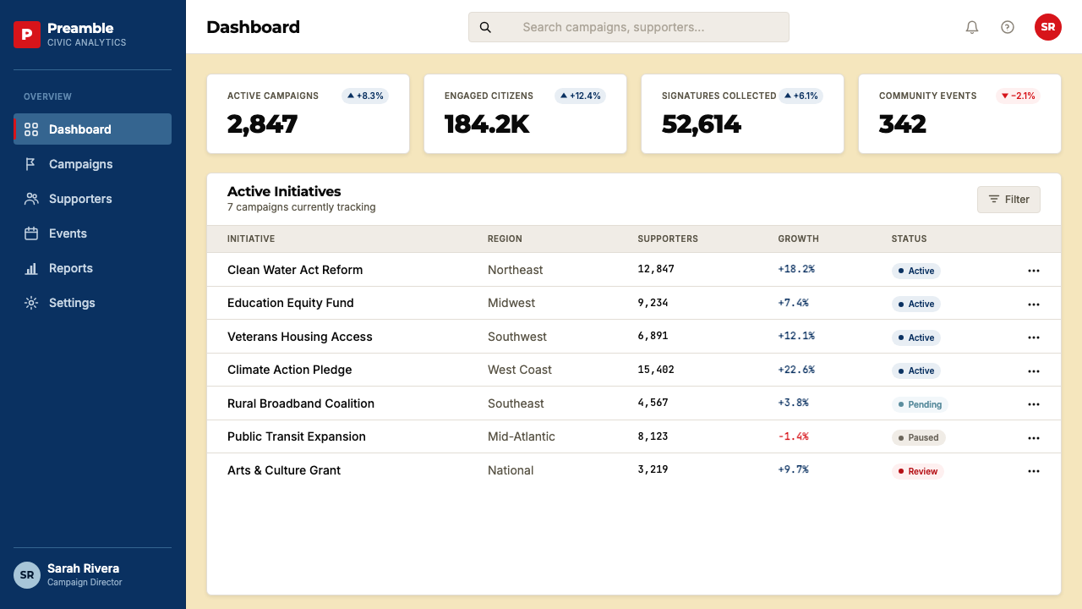Click the SR avatar in top bar
Screen dimensions: 1082x609
coord(1048,27)
